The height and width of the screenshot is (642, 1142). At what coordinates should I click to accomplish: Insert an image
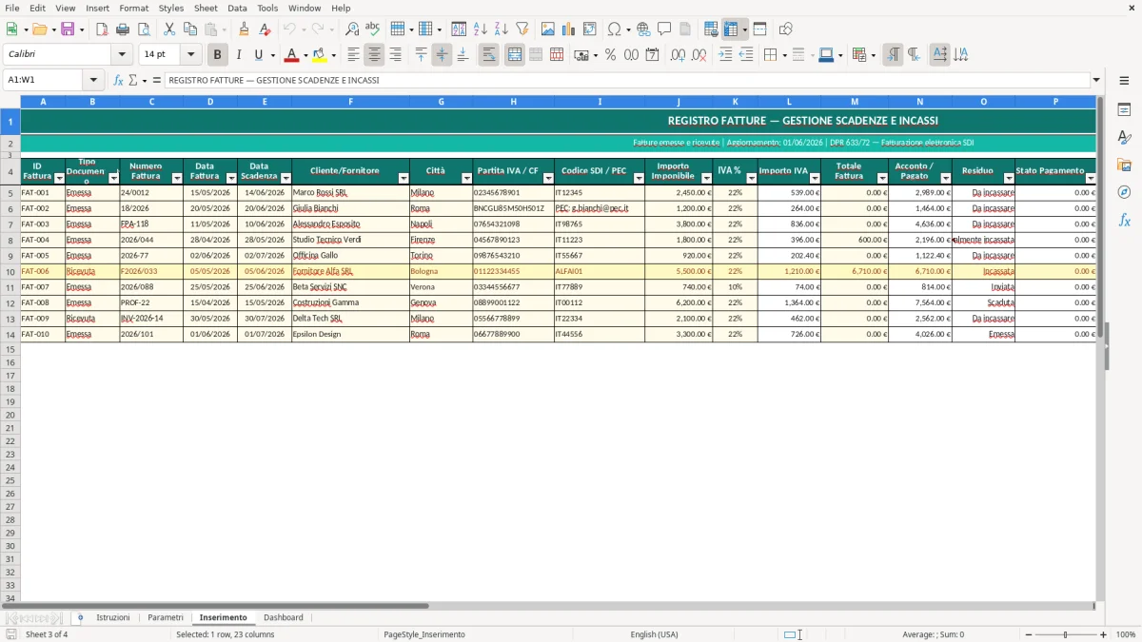pyautogui.click(x=548, y=29)
